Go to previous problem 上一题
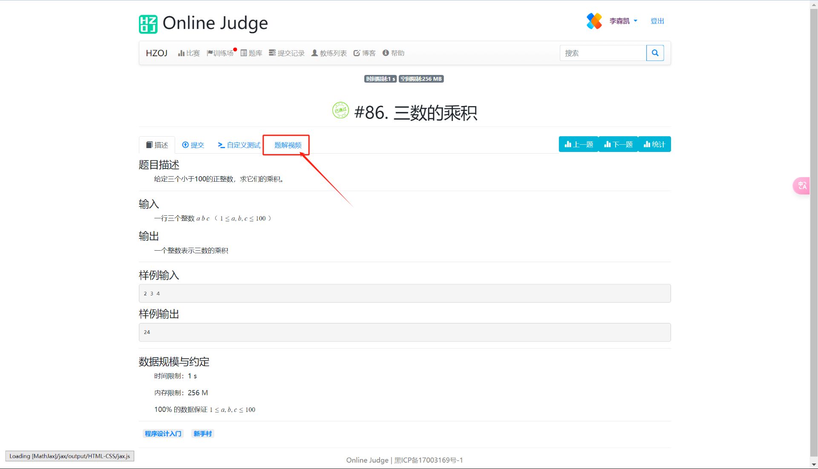Screen dimensions: 818x469 pos(579,144)
